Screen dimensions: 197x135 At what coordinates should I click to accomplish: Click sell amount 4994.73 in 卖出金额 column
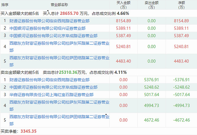tap(151, 106)
